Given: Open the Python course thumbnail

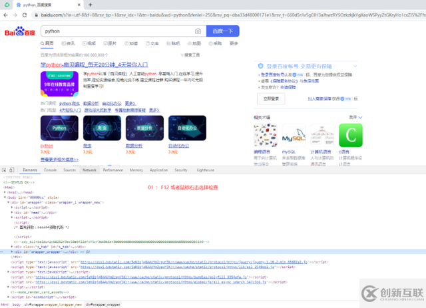Looking at the screenshot, I should click(x=59, y=128).
